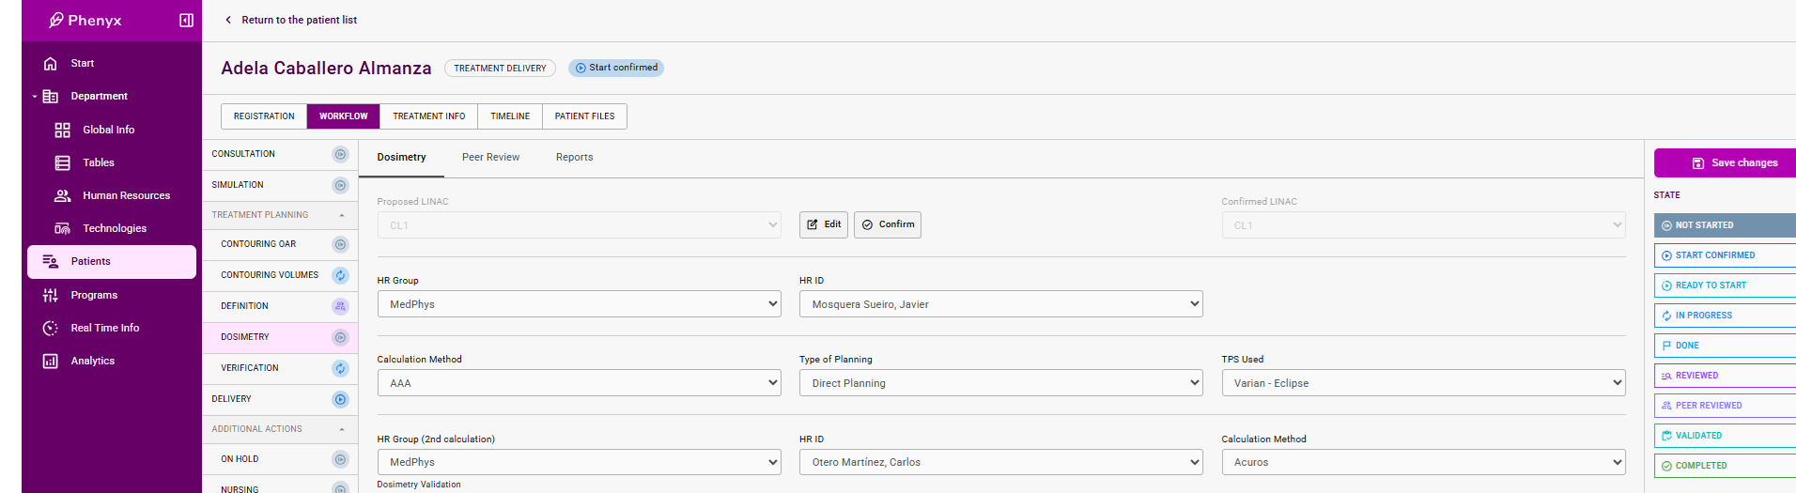Switch to the Peer Review tab
This screenshot has width=1796, height=493.
[490, 158]
